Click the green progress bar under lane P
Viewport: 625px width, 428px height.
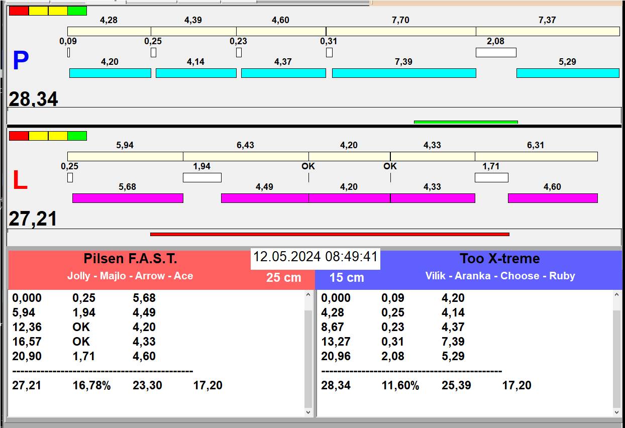466,122
